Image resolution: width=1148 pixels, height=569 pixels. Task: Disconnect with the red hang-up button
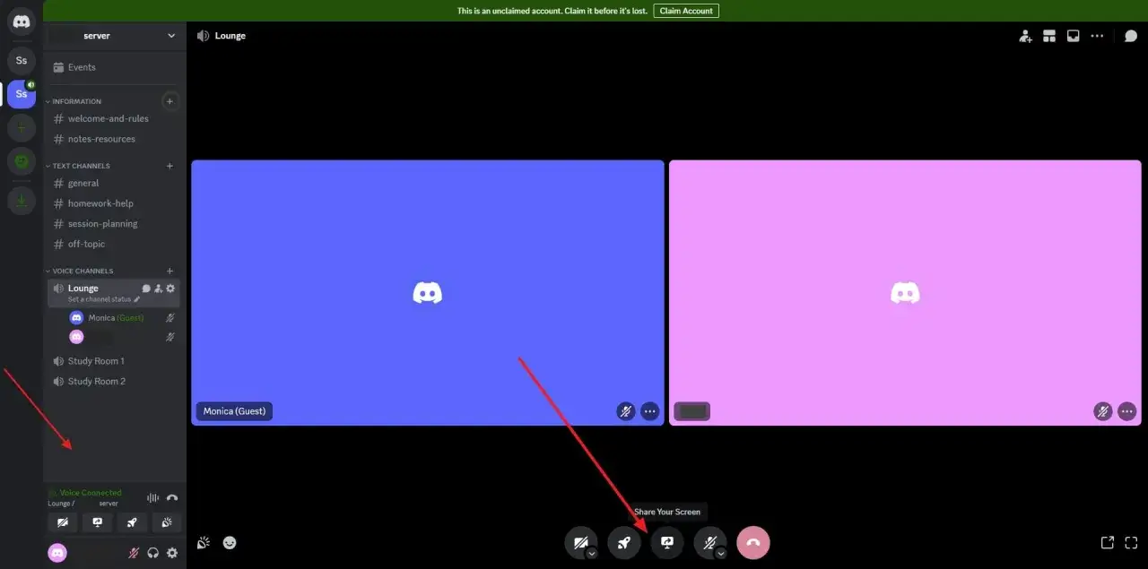753,542
